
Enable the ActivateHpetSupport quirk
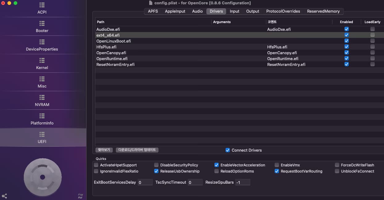(96, 165)
